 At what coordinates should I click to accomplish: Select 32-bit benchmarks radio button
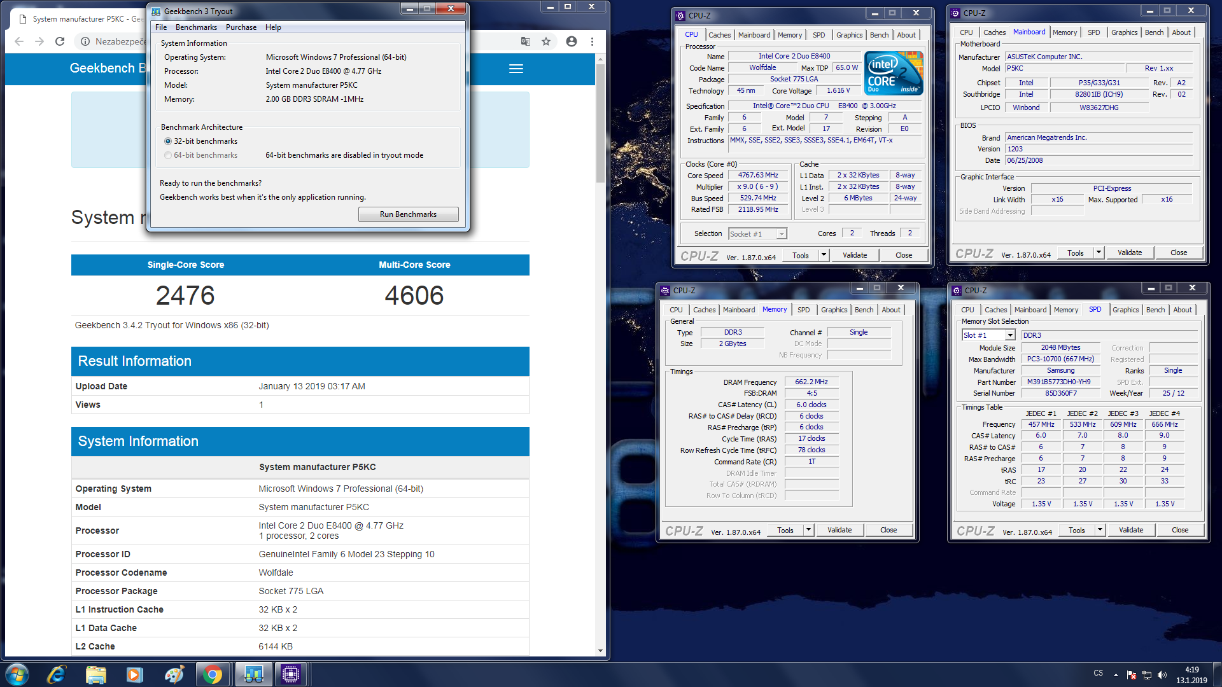tap(168, 141)
